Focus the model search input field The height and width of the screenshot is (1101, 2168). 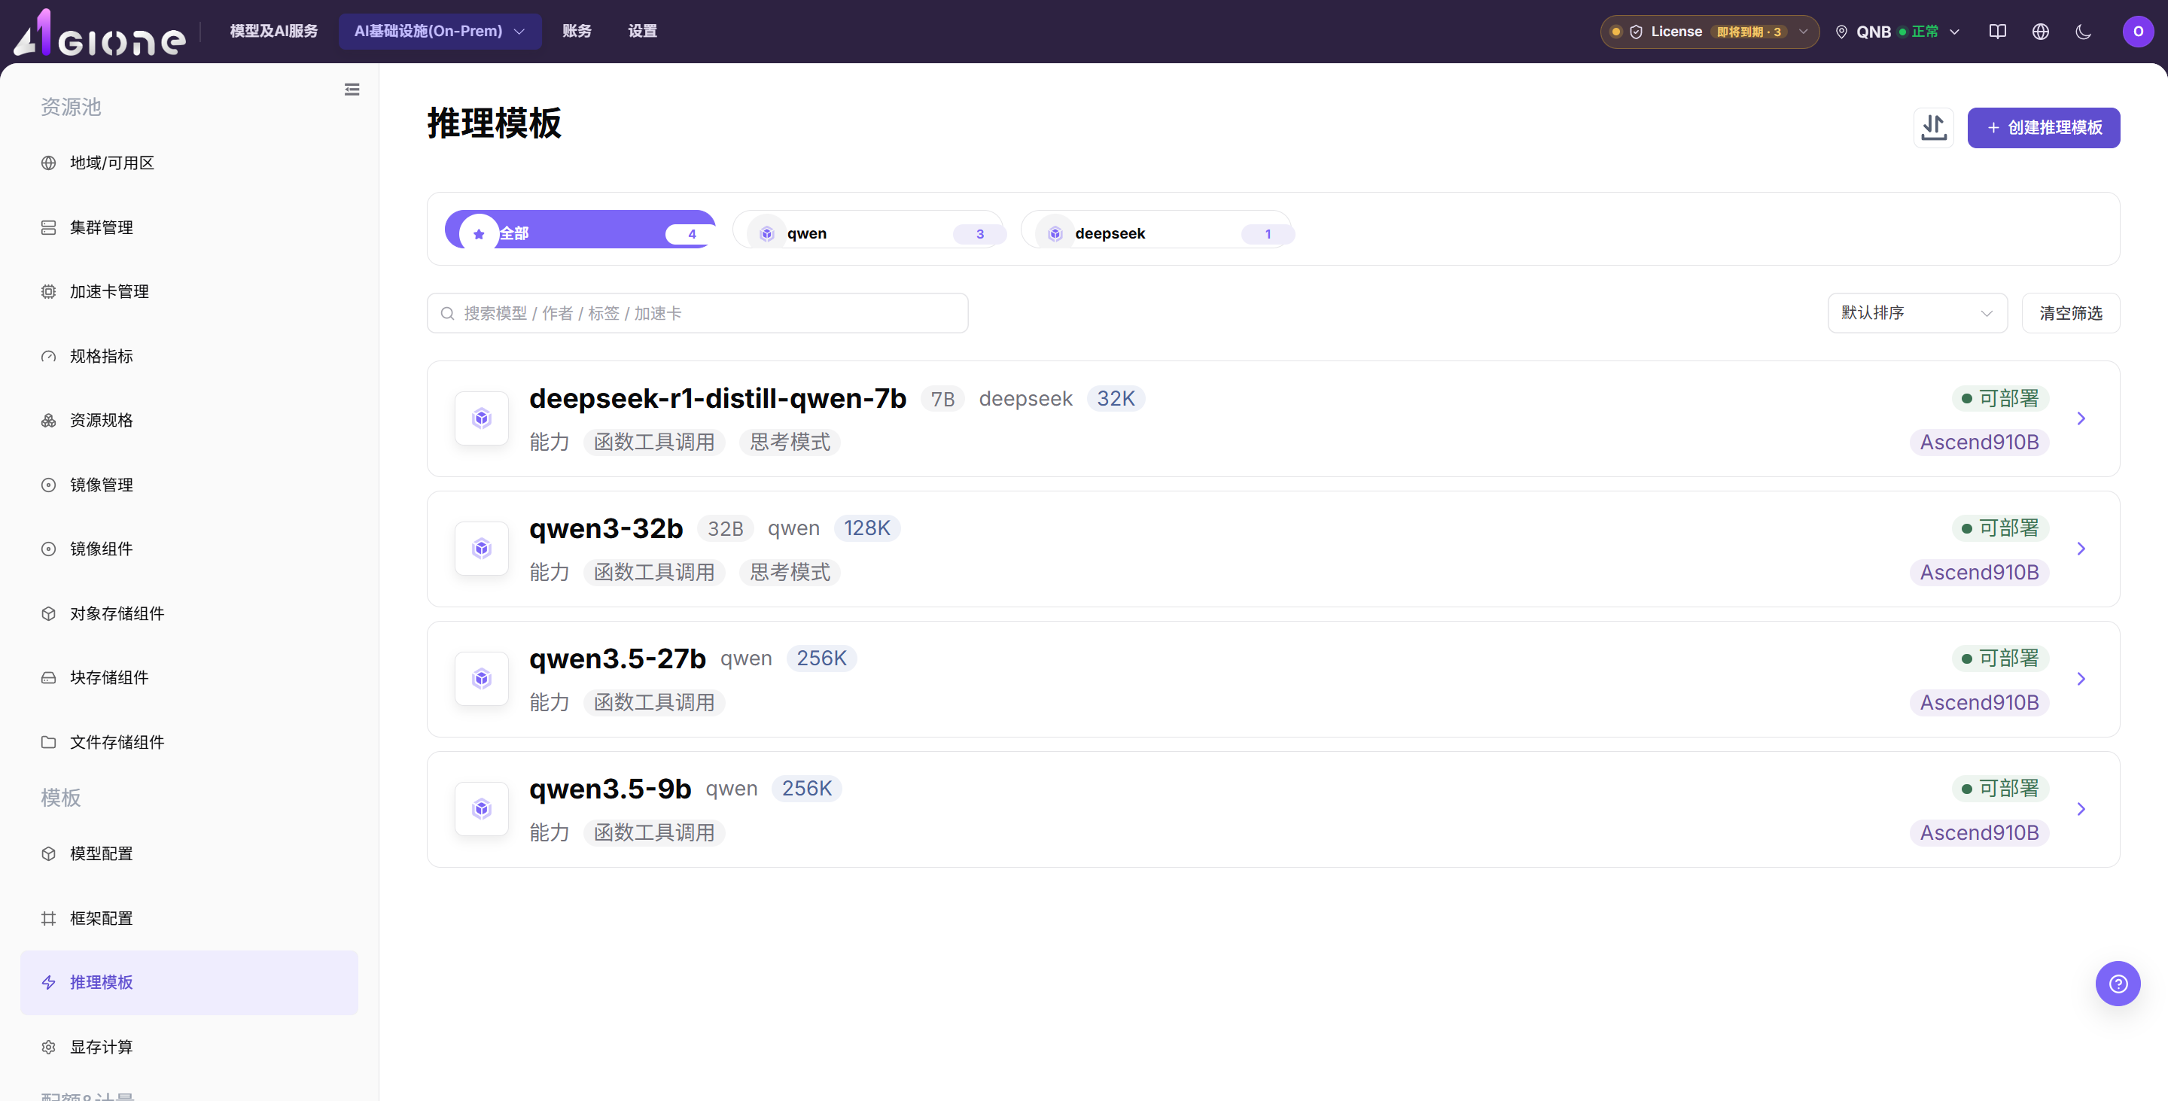pos(697,313)
